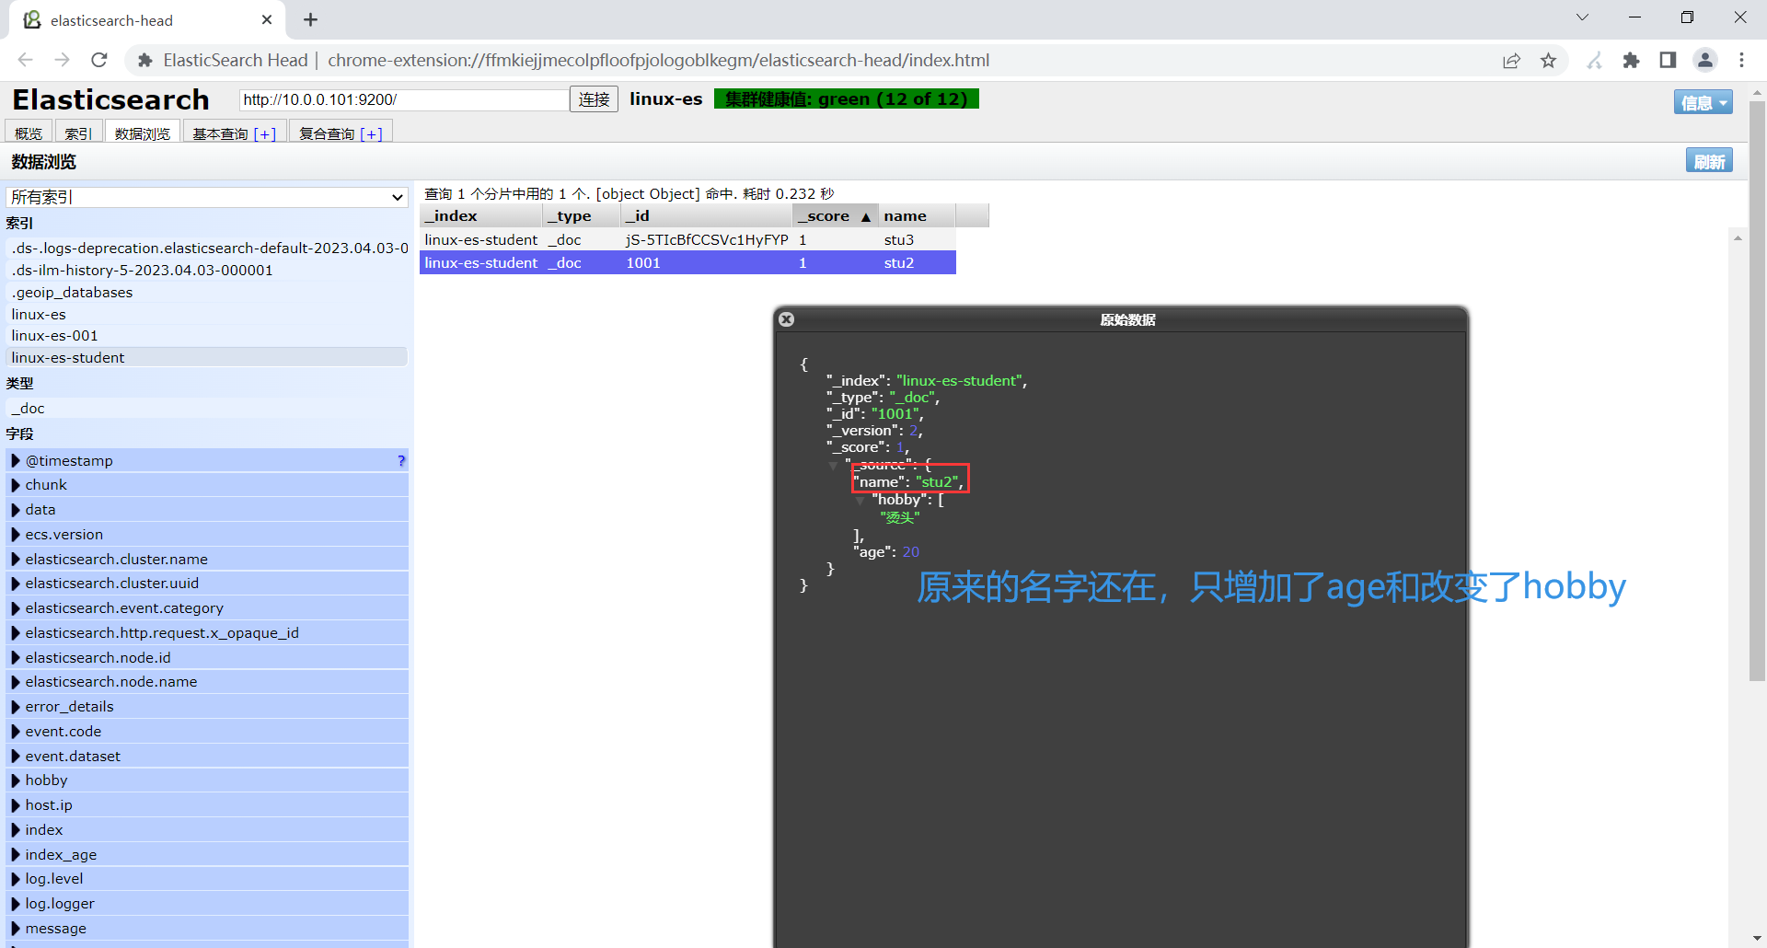The width and height of the screenshot is (1767, 948).
Task: Click the ElasticSearch Head extension icon in address bar
Action: tap(144, 60)
